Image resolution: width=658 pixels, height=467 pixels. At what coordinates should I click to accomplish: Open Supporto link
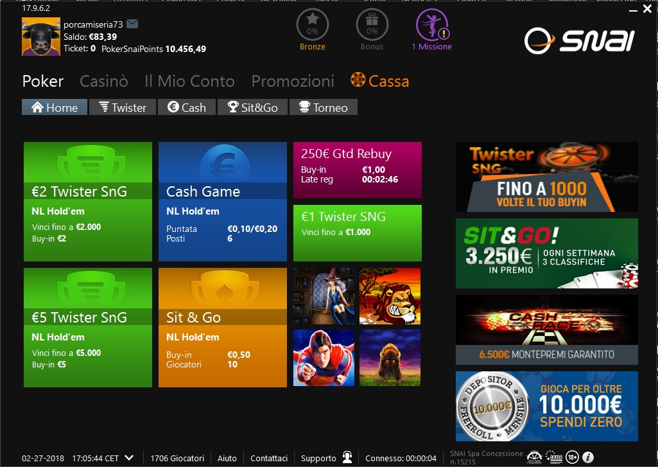point(318,458)
